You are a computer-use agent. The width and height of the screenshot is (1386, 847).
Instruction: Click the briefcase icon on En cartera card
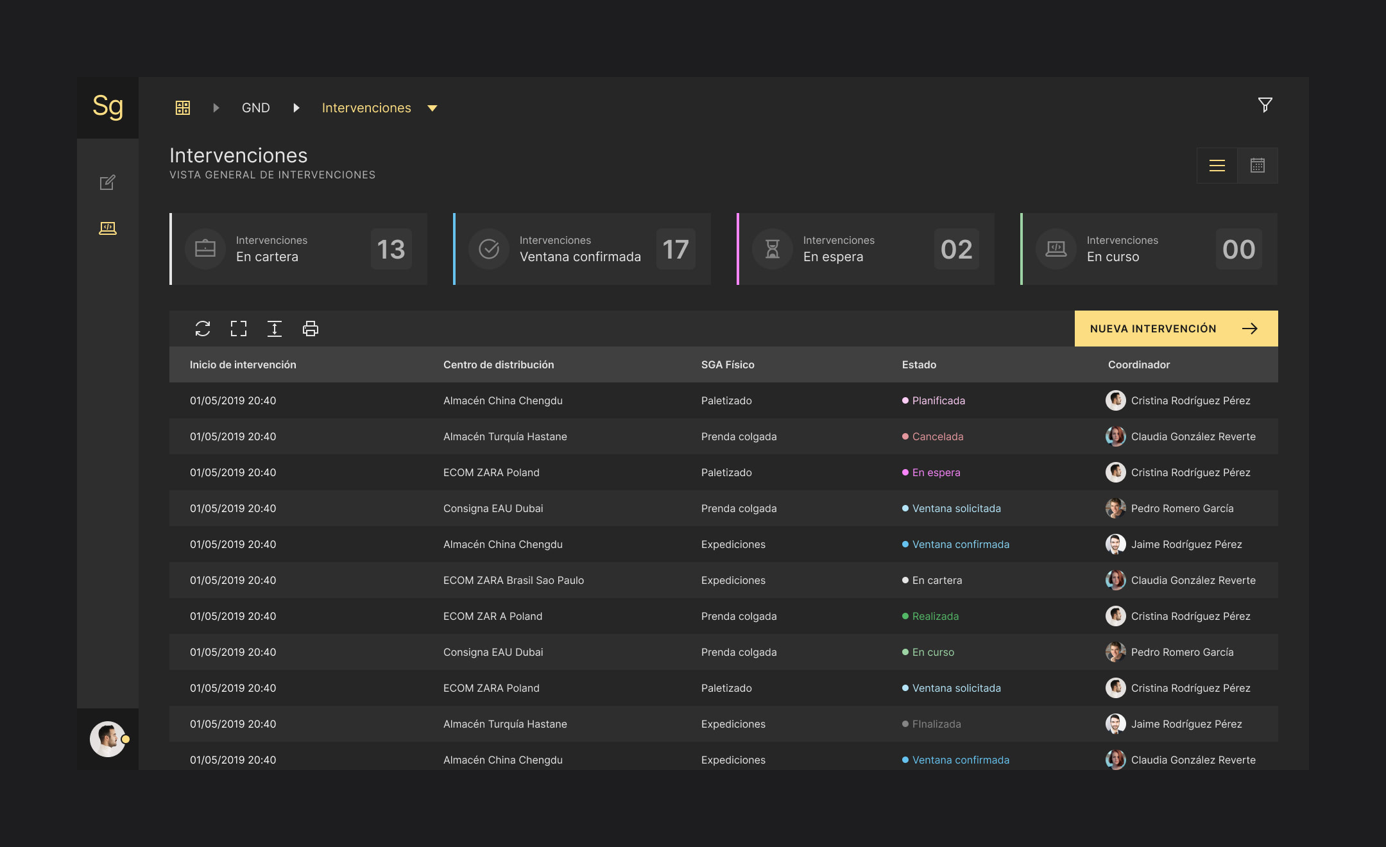click(x=205, y=249)
